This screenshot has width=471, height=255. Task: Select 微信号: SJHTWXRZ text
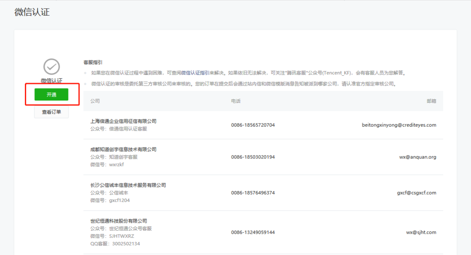[112, 236]
